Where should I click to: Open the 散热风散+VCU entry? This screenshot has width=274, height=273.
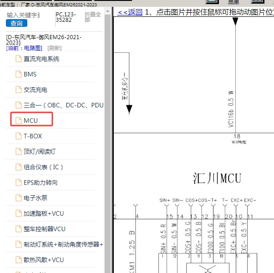[44, 260]
